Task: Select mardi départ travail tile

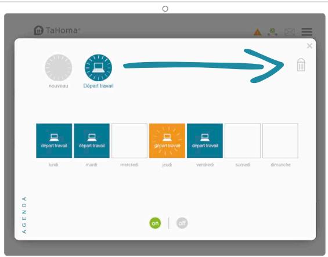Action: pyautogui.click(x=92, y=140)
